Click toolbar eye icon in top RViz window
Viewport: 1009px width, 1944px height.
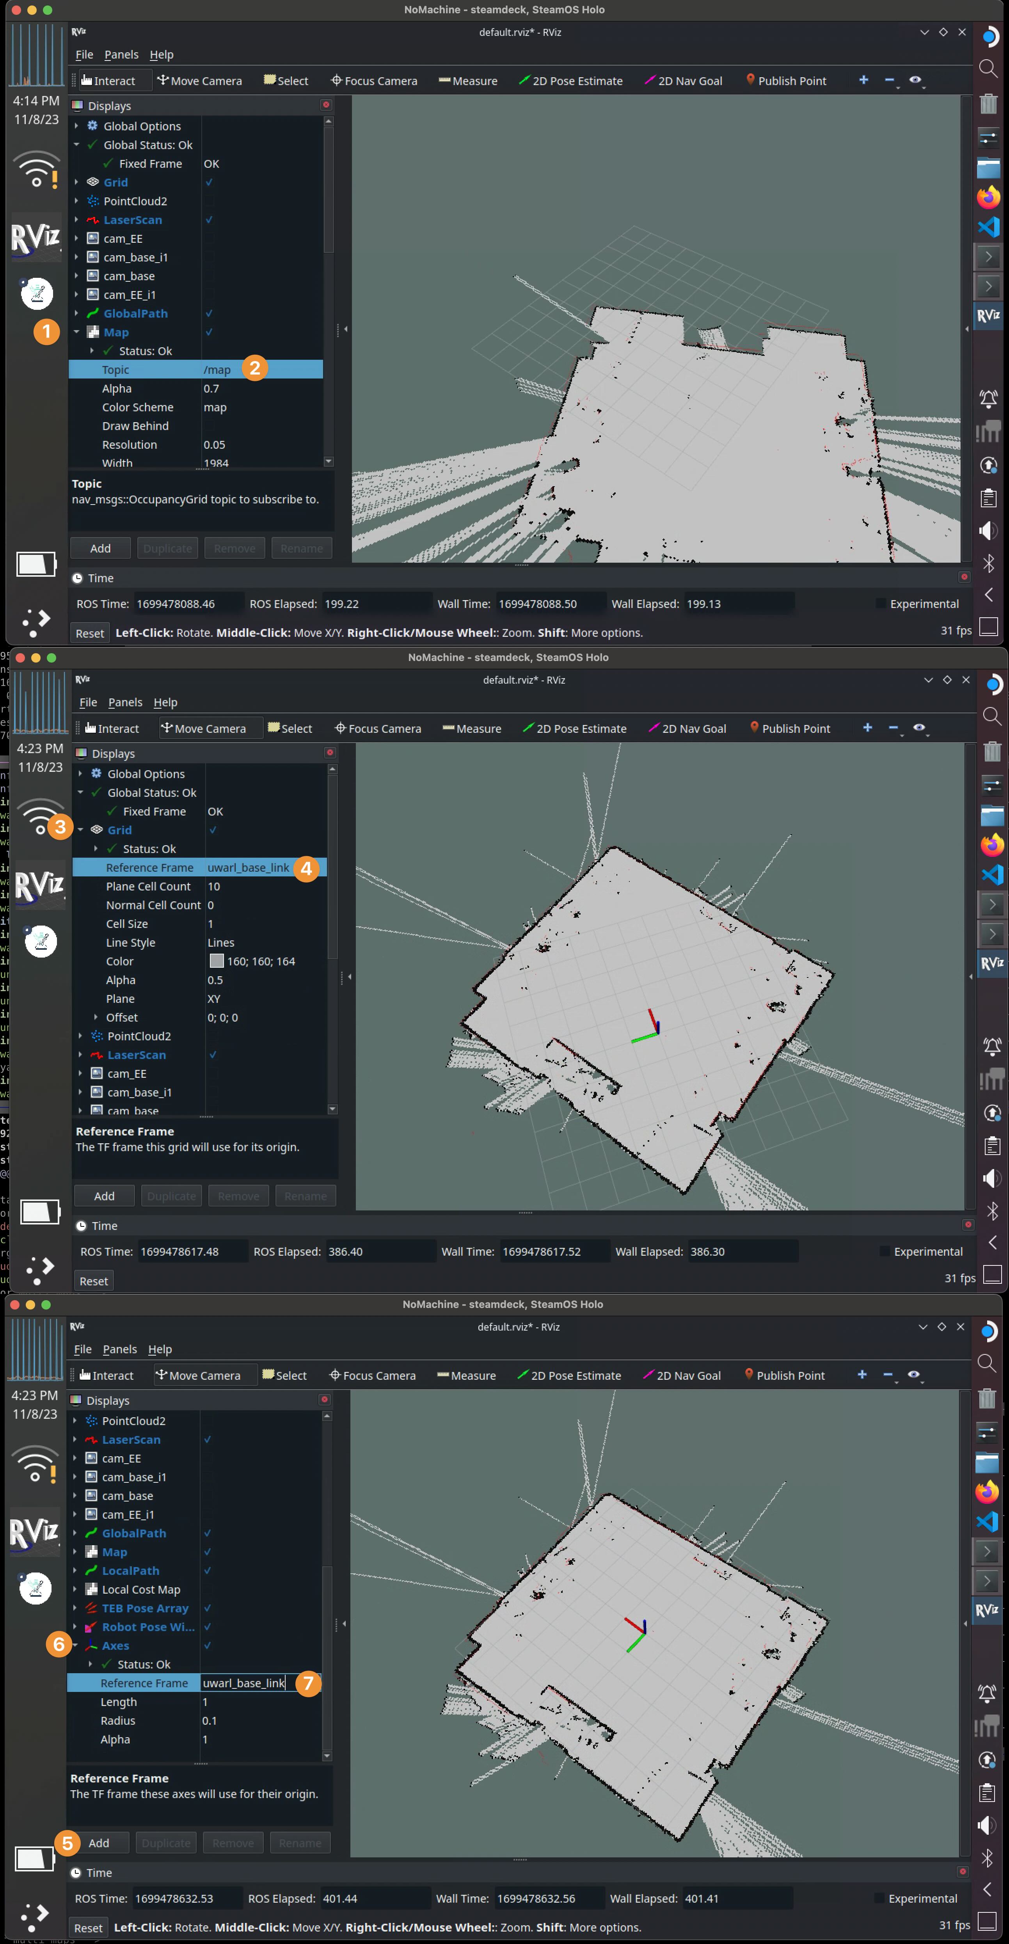click(915, 80)
